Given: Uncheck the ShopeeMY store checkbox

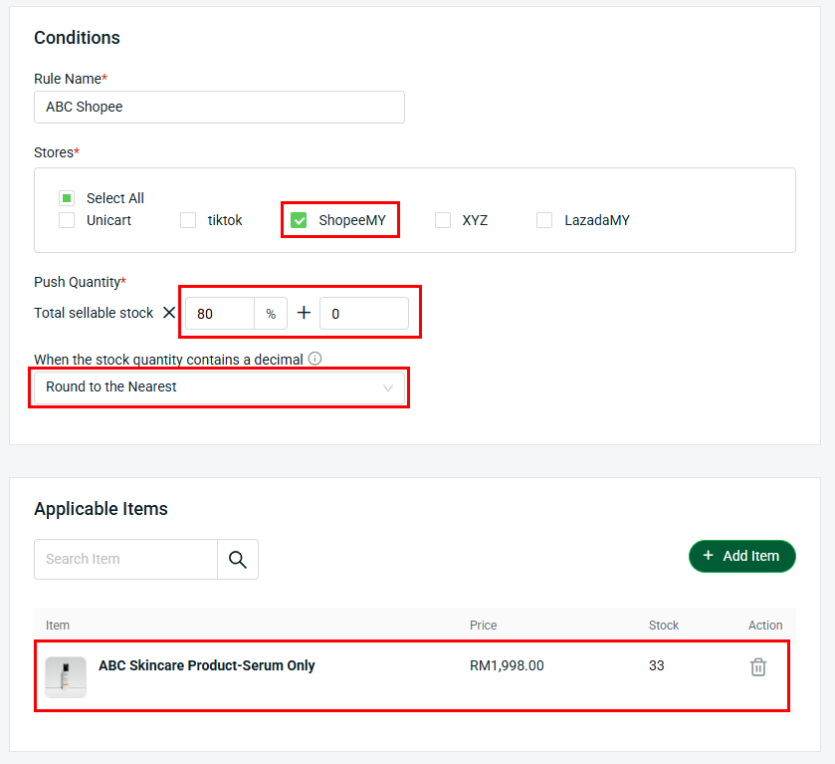Looking at the screenshot, I should [x=299, y=220].
